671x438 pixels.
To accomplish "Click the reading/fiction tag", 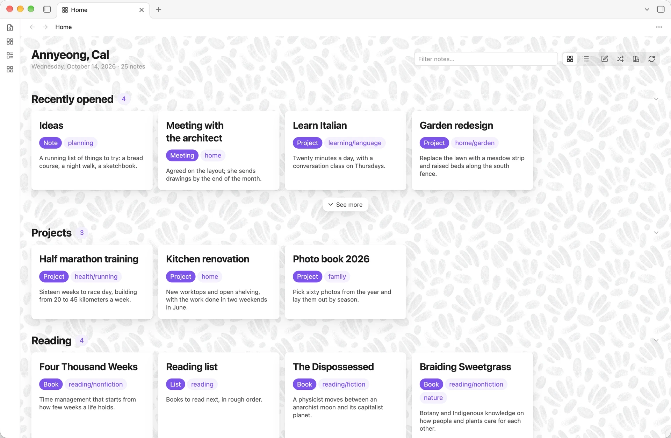I will point(344,384).
